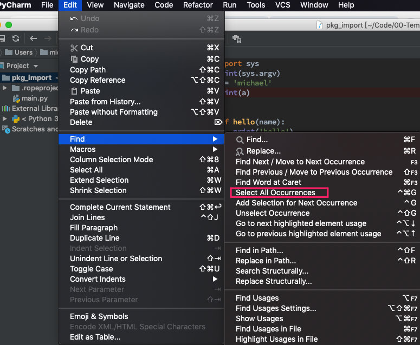Click the Replace icon in Find submenu

point(240,151)
